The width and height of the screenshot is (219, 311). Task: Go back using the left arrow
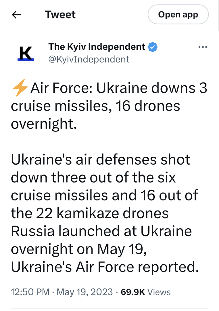point(17,15)
